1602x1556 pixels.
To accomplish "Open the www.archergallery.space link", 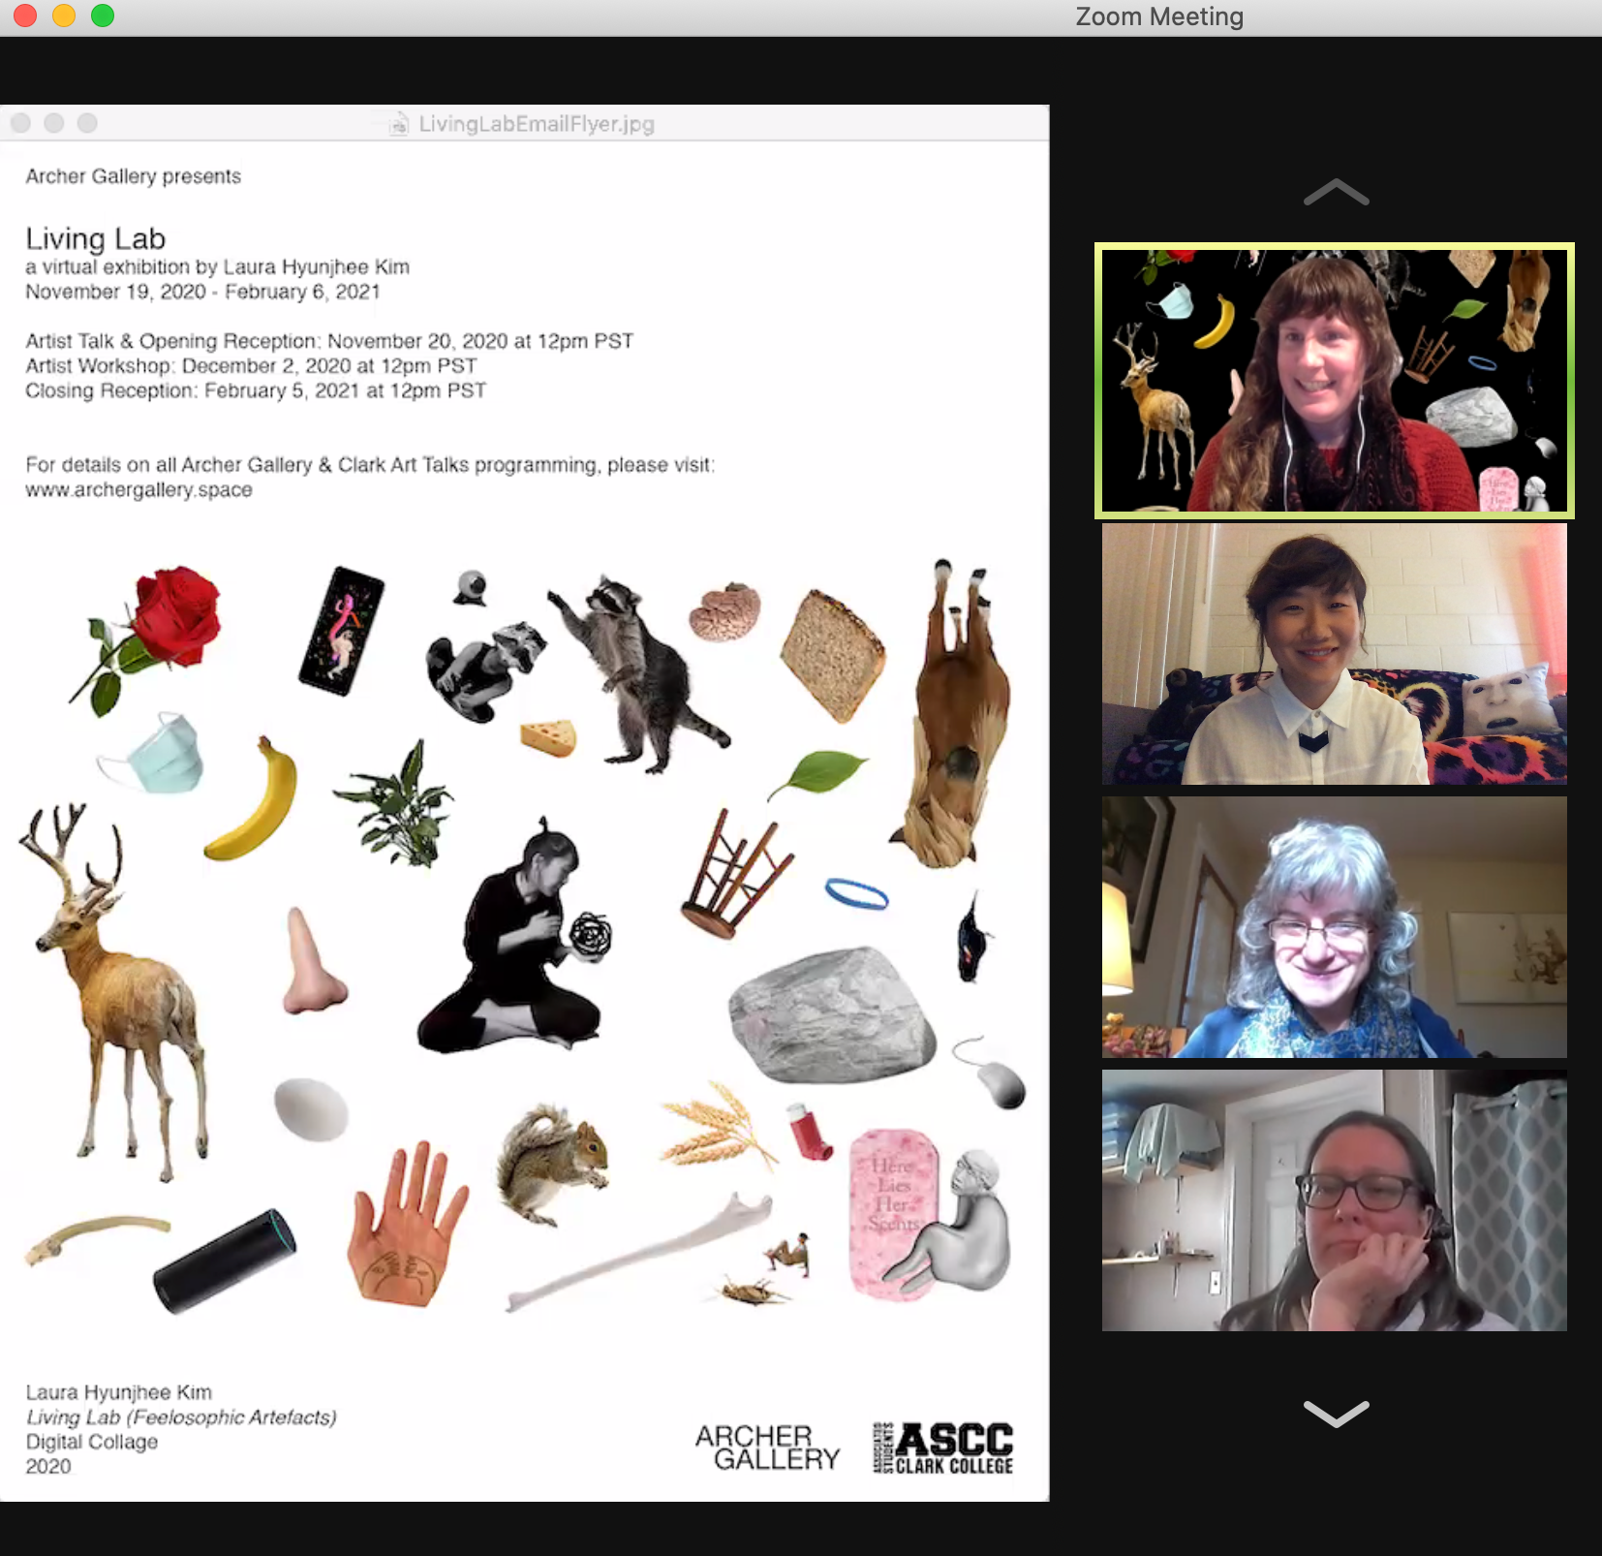I will click(x=139, y=490).
